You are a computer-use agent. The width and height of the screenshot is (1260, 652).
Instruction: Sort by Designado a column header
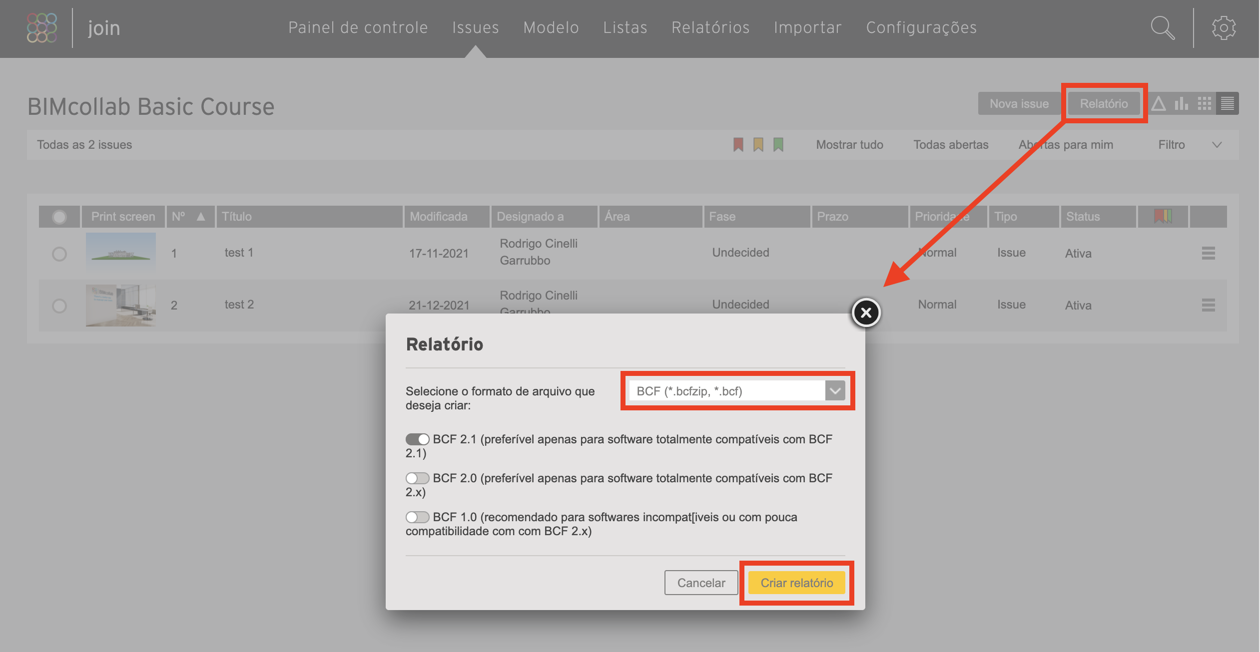[x=545, y=216]
